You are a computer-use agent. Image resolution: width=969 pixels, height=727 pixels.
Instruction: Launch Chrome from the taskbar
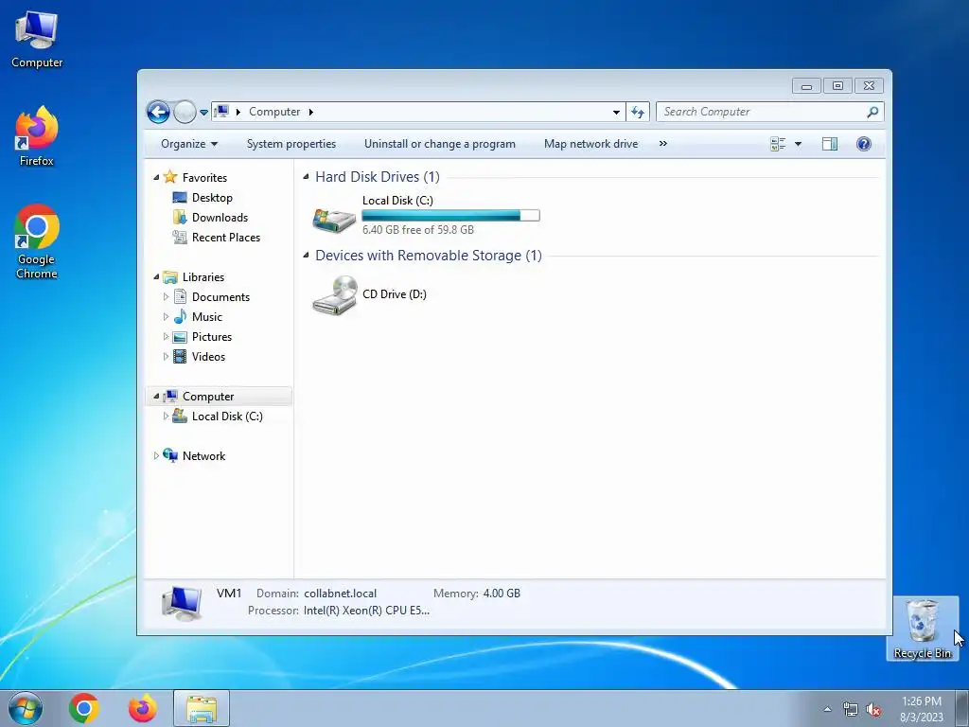(x=84, y=708)
